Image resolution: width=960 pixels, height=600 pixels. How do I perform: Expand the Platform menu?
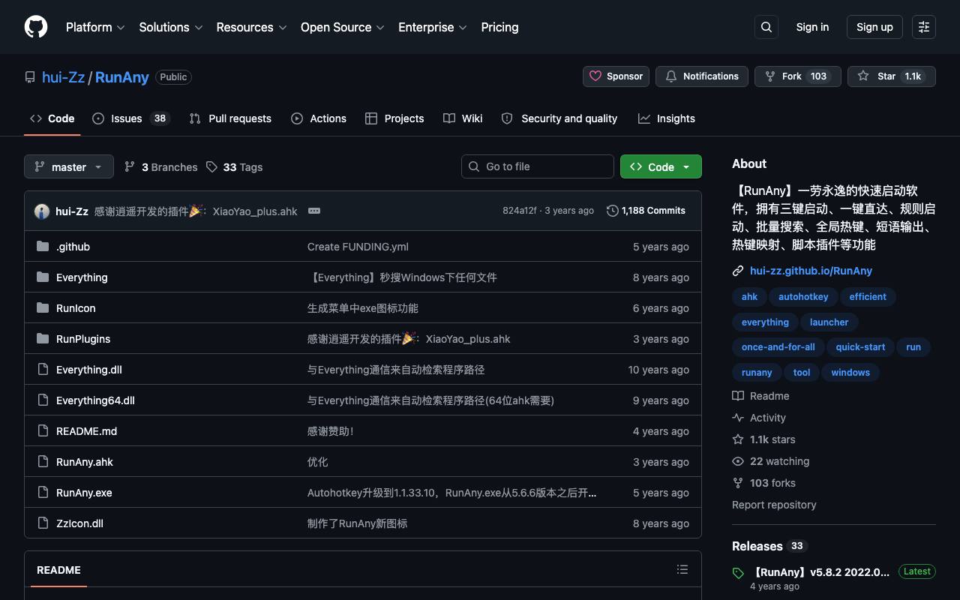tap(95, 27)
